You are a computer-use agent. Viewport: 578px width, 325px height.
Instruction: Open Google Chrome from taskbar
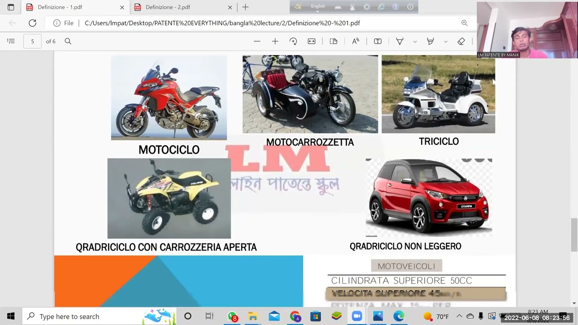[x=295, y=316]
